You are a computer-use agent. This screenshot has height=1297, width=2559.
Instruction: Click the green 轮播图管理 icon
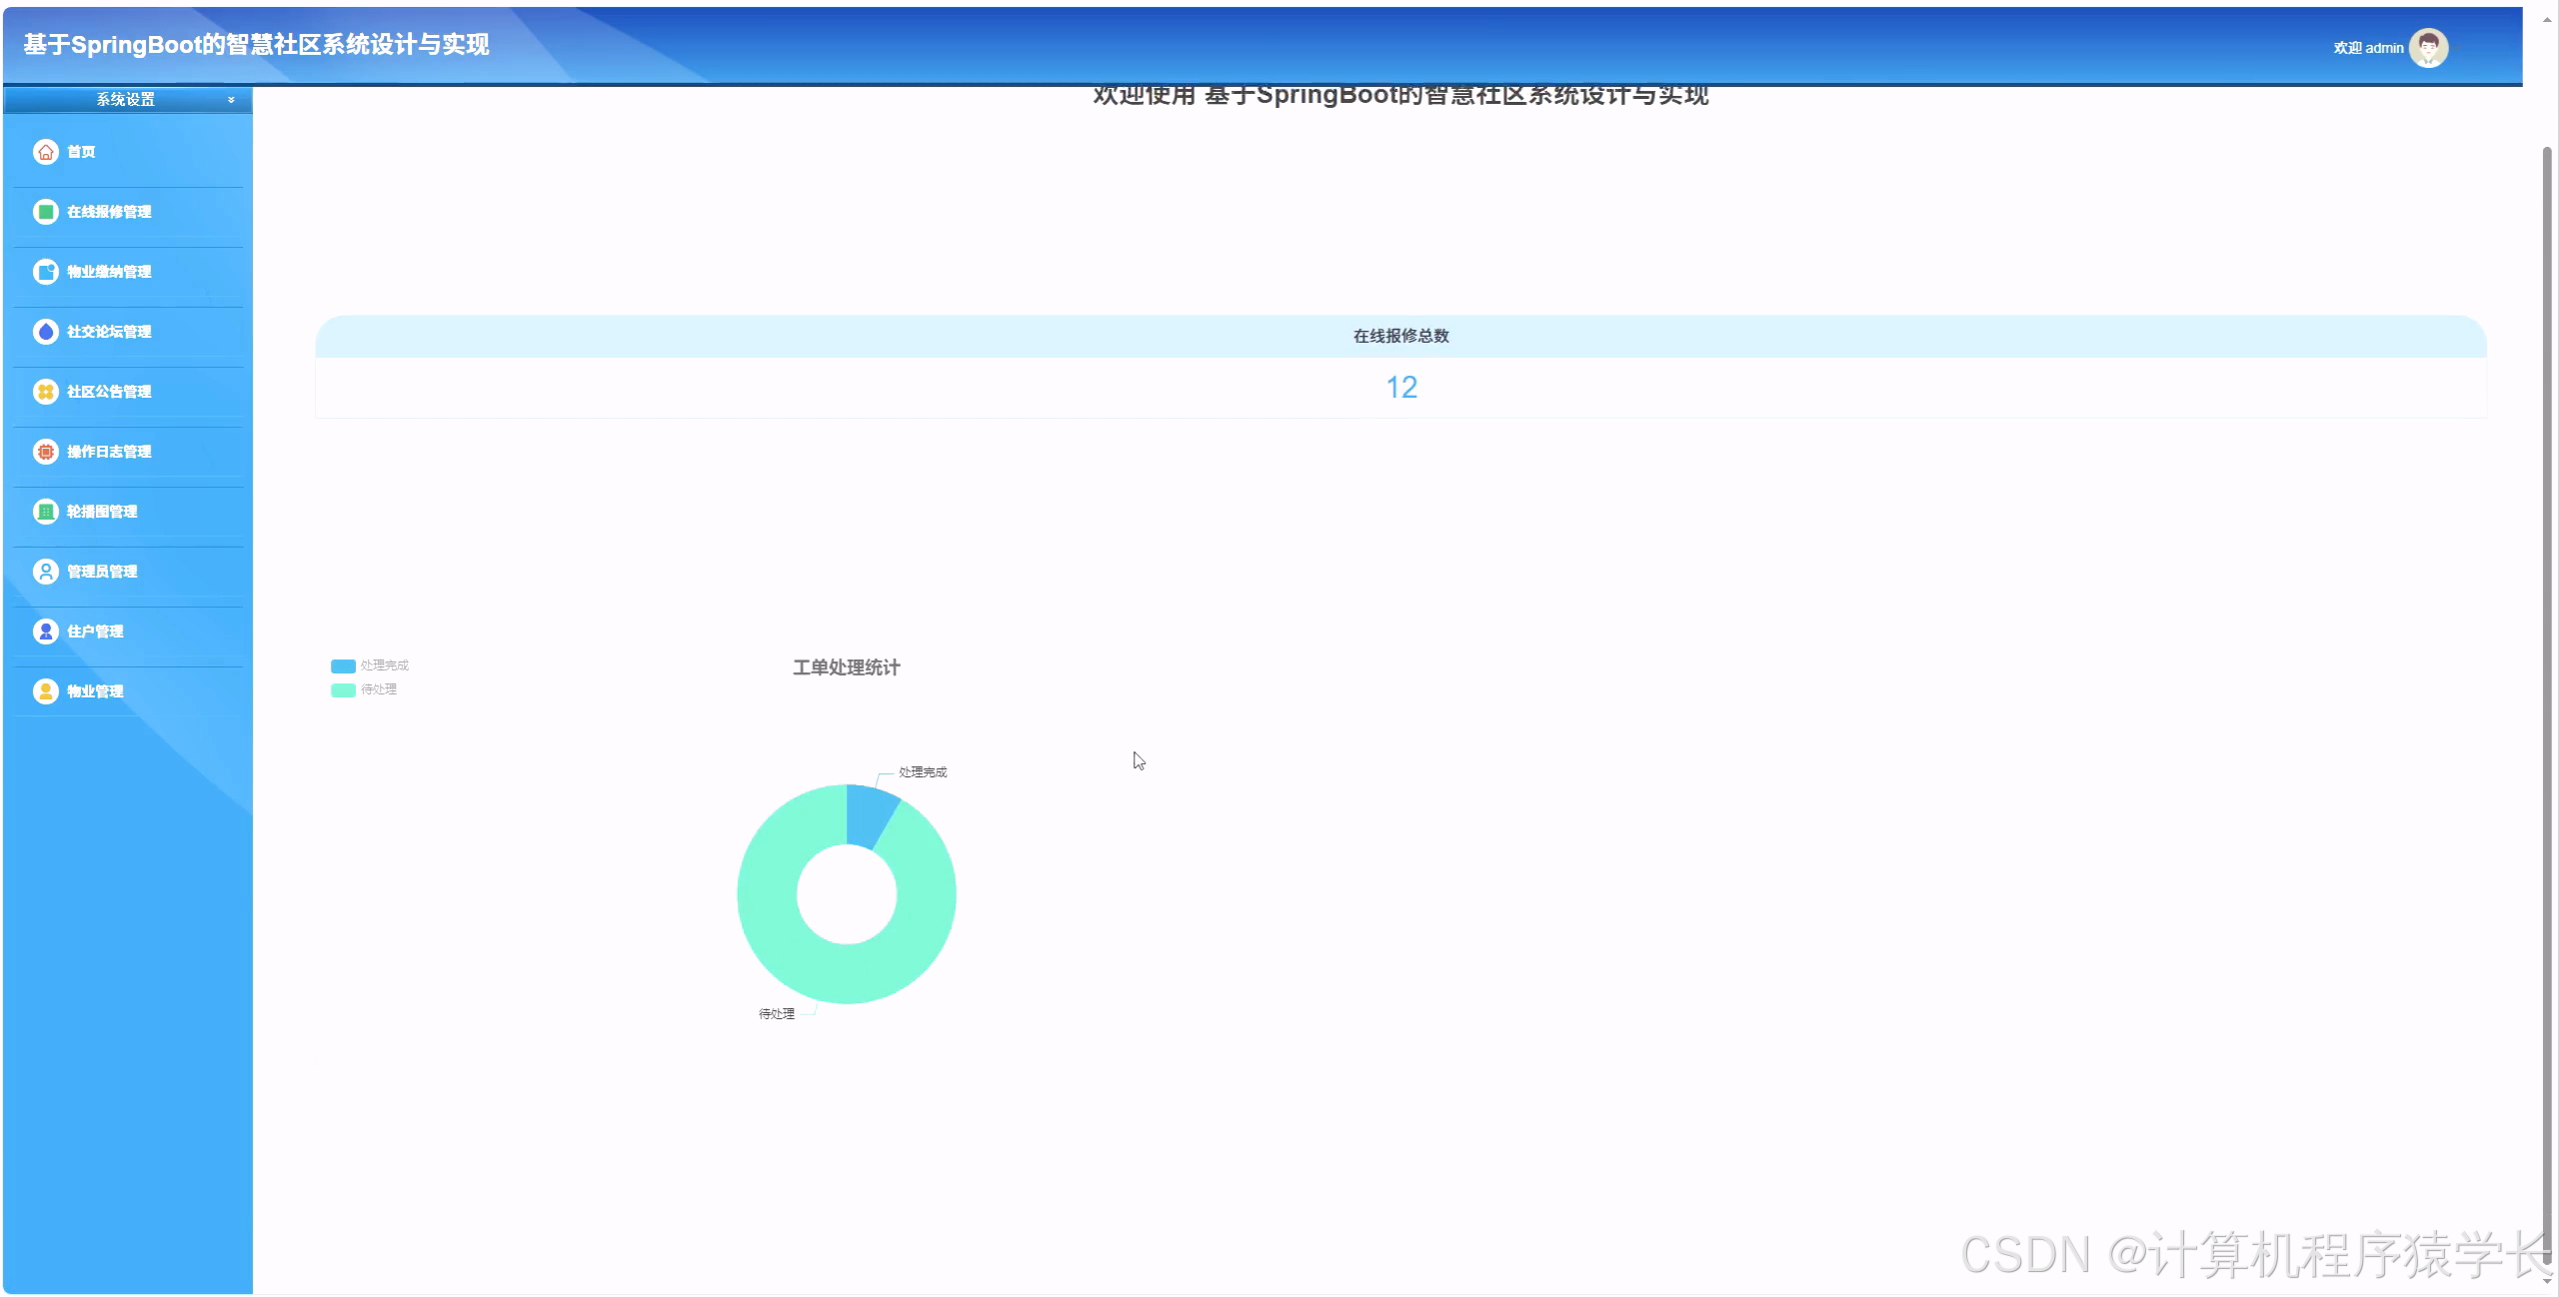point(45,512)
